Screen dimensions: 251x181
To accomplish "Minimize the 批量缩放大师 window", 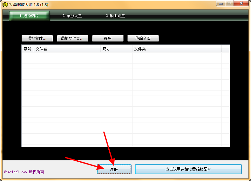I will point(221,3).
